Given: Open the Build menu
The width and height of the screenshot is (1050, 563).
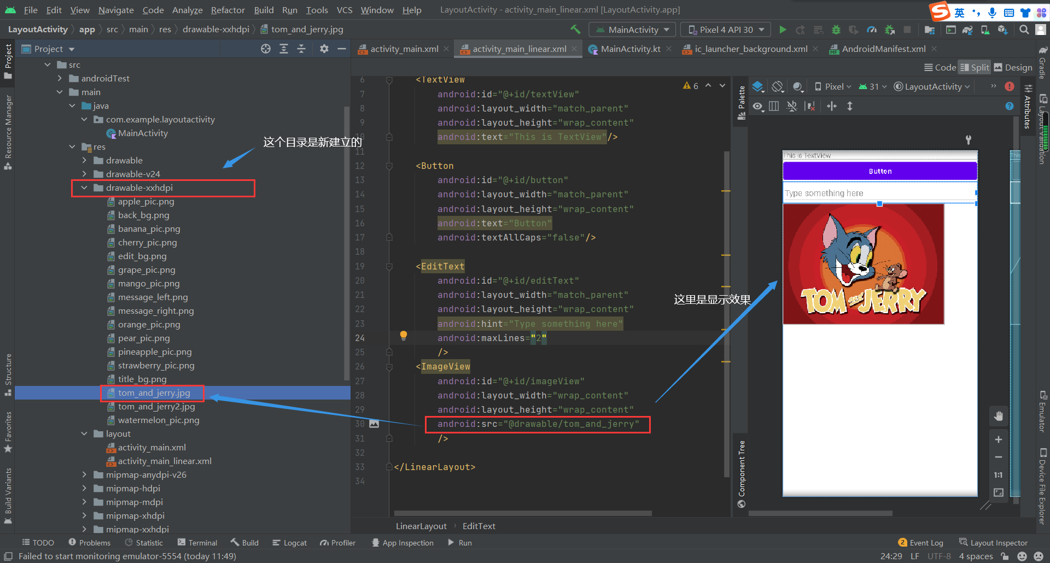Looking at the screenshot, I should tap(264, 10).
